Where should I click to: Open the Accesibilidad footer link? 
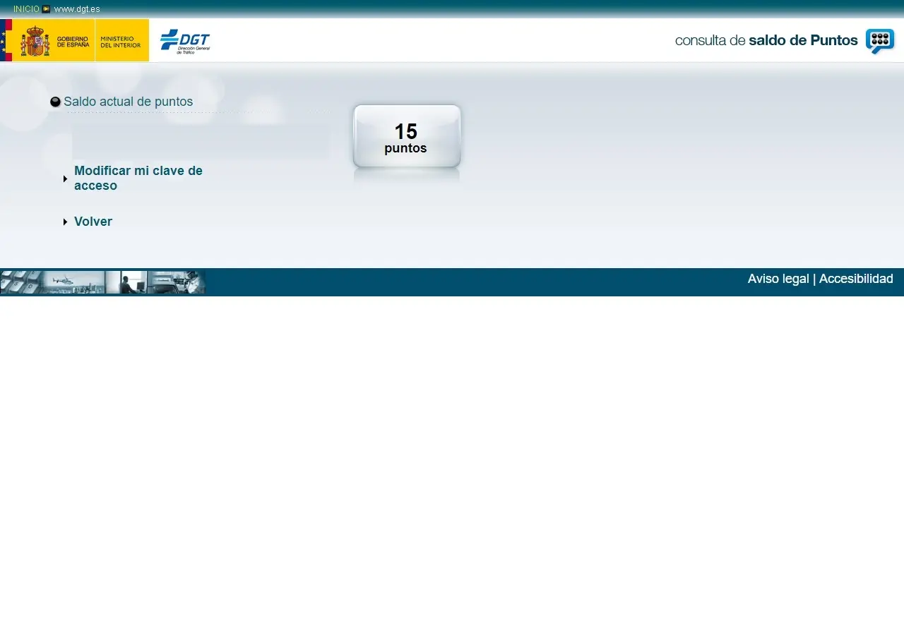pos(856,279)
